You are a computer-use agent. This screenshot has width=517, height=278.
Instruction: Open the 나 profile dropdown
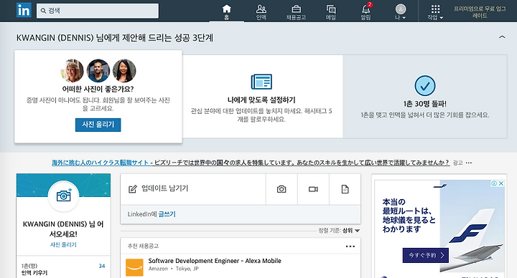401,11
